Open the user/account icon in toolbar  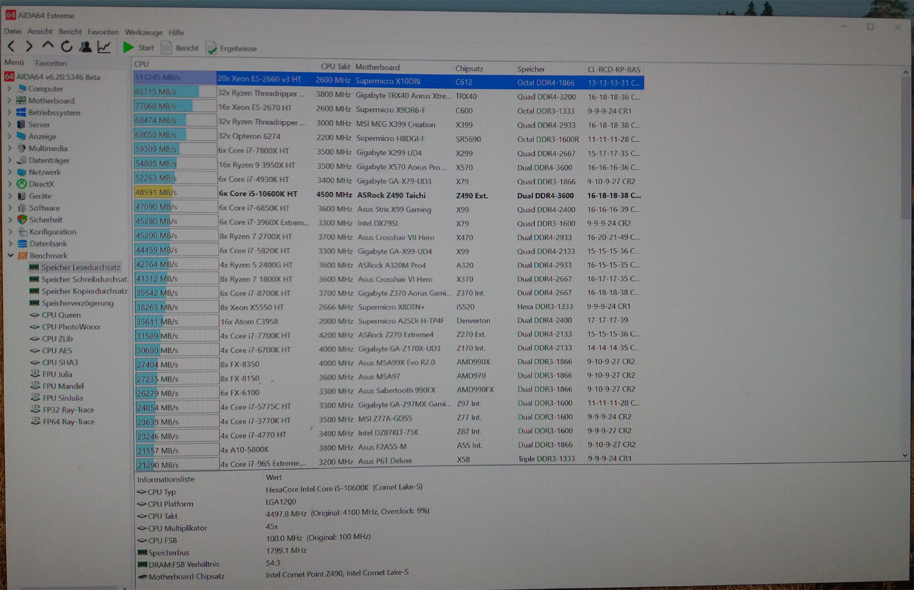point(85,47)
